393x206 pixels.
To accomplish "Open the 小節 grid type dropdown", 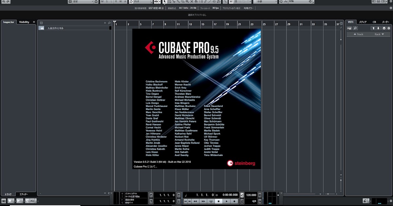I will coord(265,2).
